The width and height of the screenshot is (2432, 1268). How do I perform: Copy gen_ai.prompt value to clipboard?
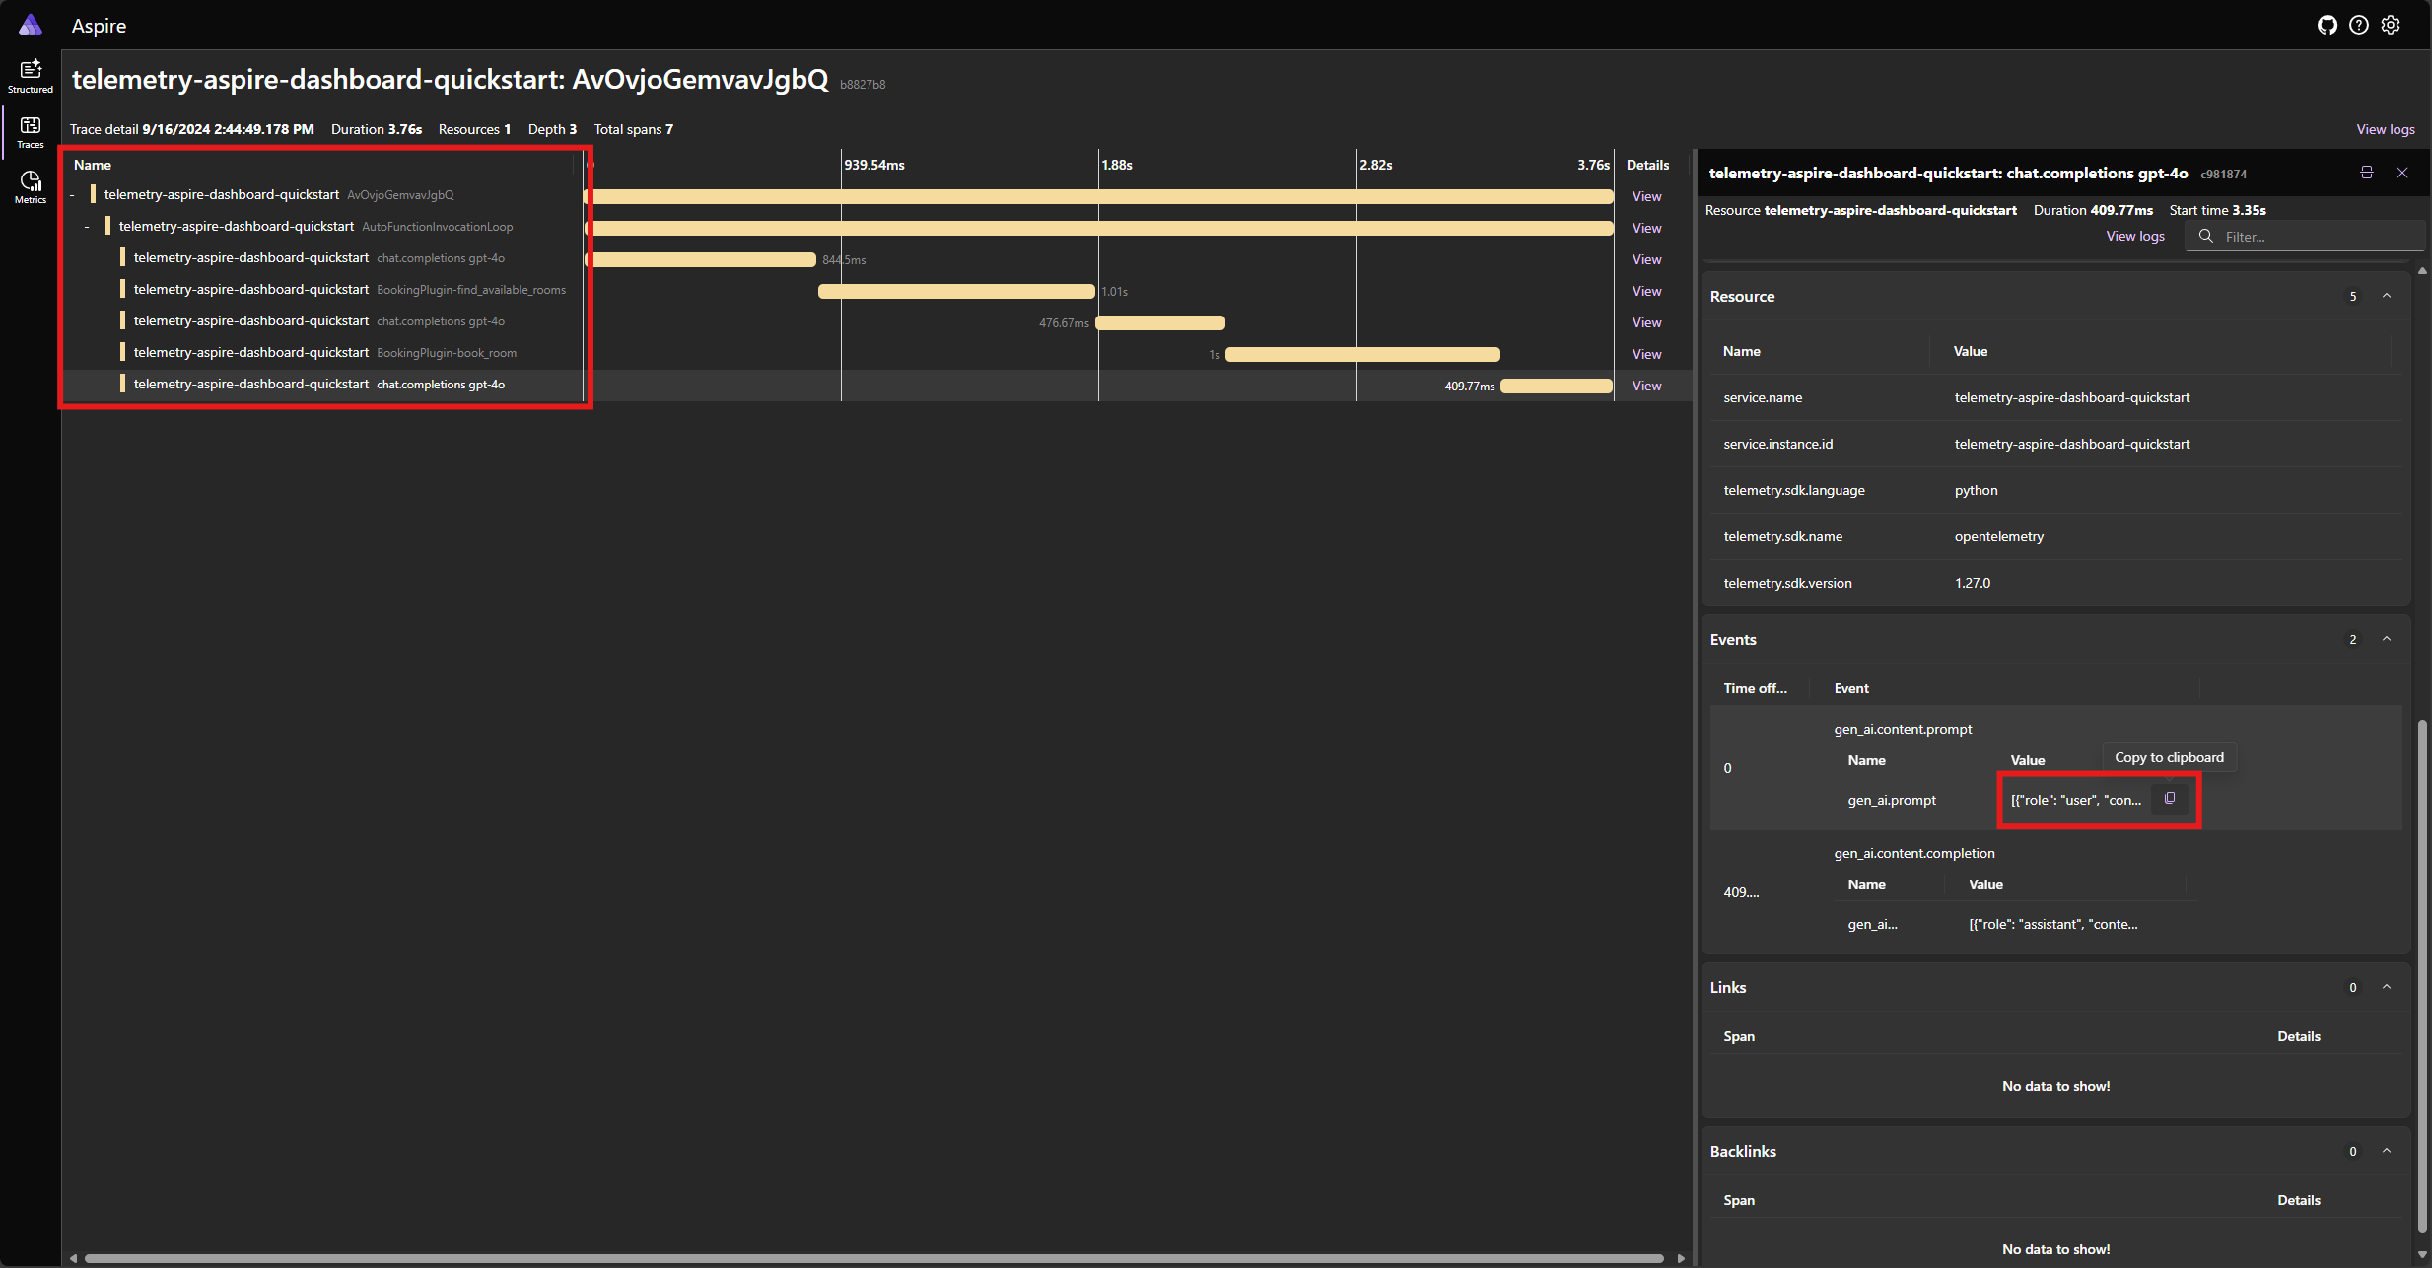tap(2170, 799)
